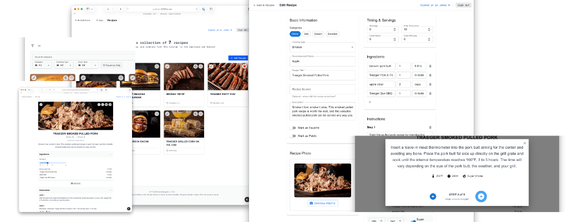Go to the previous step in the step popup
The width and height of the screenshot is (568, 222).
(x=433, y=196)
